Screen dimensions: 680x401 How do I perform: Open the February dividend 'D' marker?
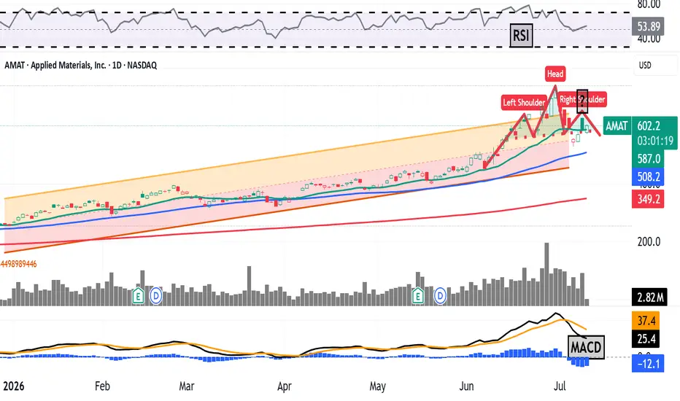155,296
